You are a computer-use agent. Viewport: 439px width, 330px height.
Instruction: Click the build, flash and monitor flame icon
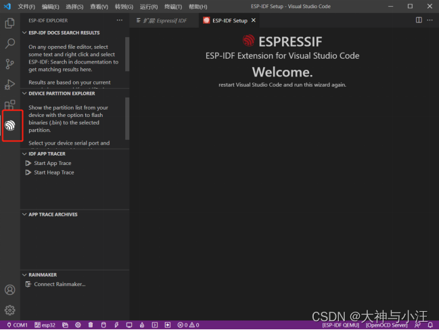click(142, 325)
